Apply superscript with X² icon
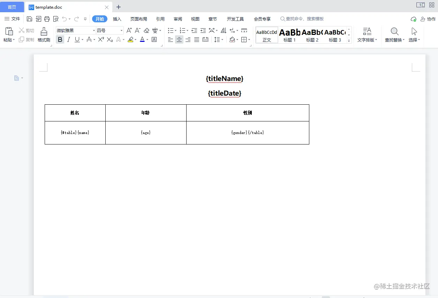 (101, 40)
